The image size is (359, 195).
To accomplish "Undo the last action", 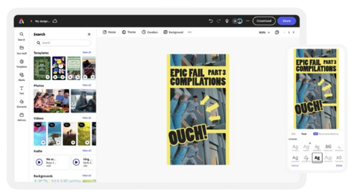I will coord(211,21).
